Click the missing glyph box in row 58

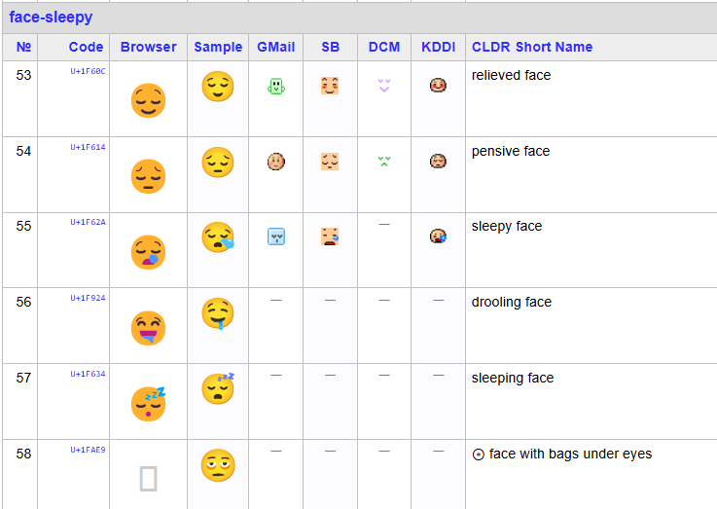[x=148, y=478]
